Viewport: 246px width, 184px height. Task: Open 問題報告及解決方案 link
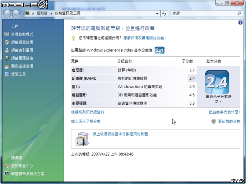point(28,174)
